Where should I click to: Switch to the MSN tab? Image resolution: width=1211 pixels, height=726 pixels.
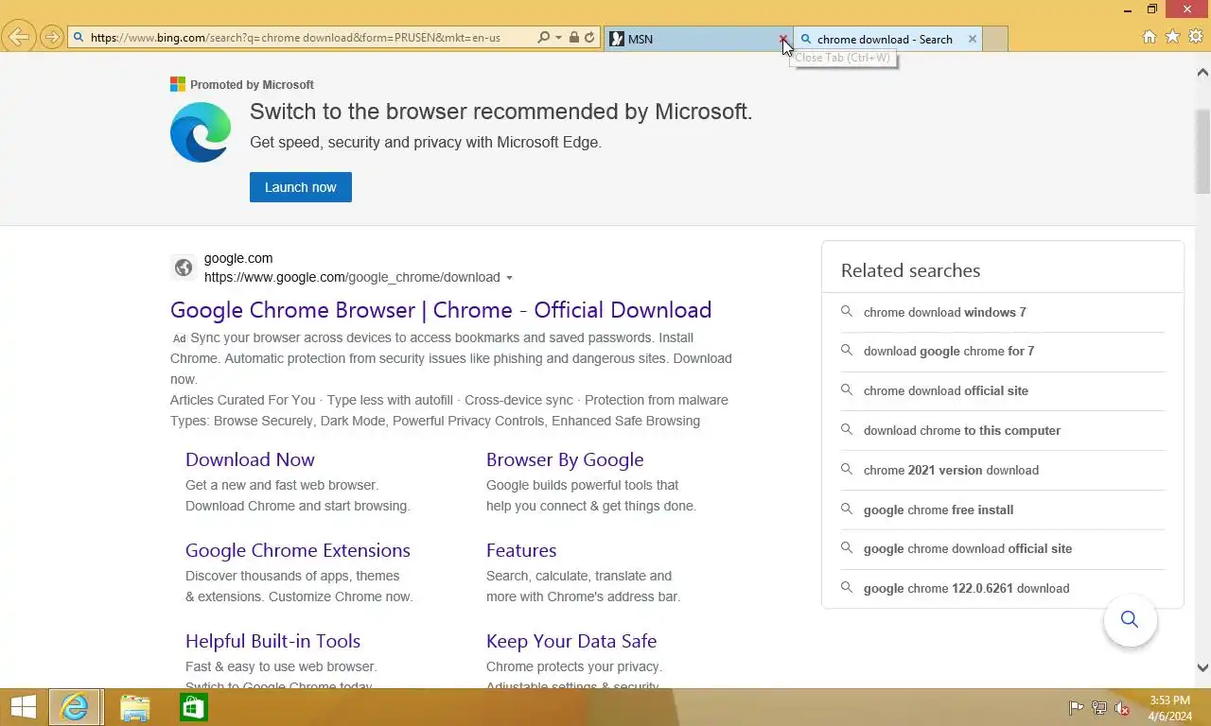tap(691, 39)
